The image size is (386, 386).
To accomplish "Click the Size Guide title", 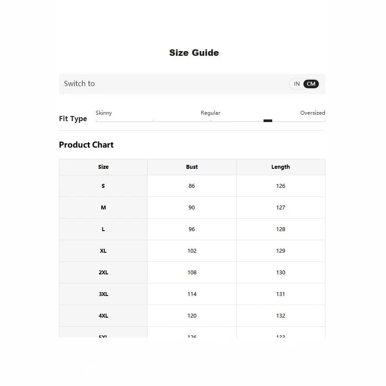I will click(194, 53).
